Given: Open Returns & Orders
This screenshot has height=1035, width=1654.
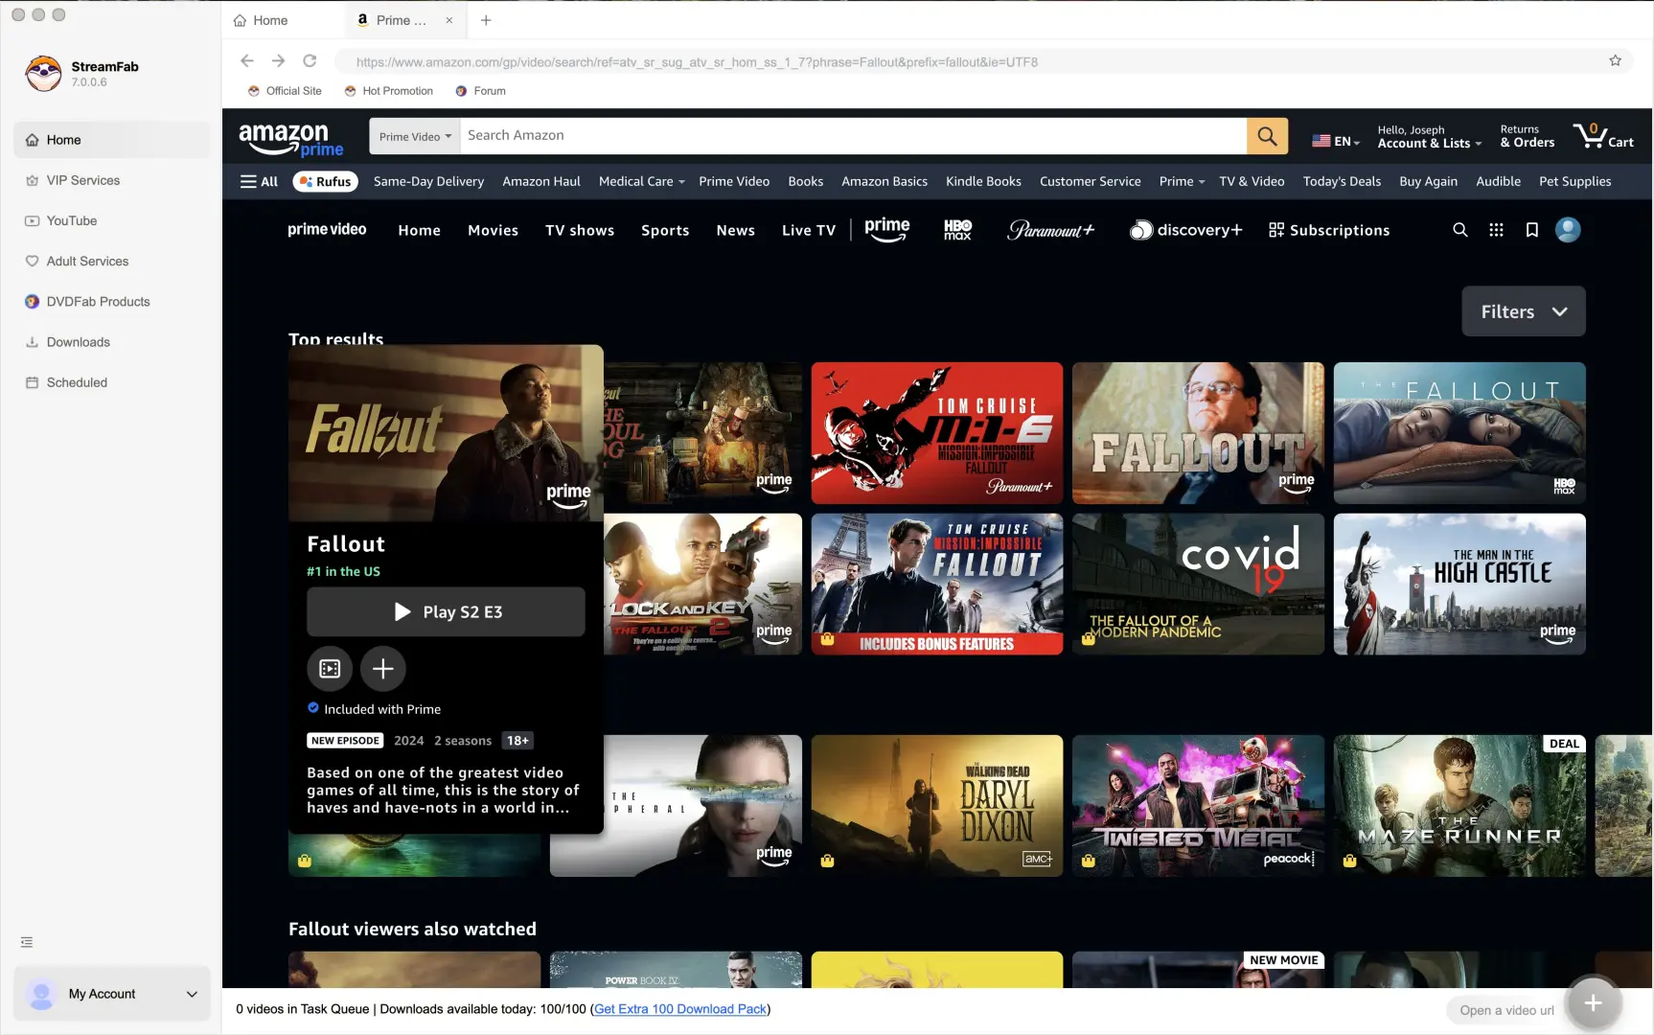Looking at the screenshot, I should pyautogui.click(x=1527, y=136).
